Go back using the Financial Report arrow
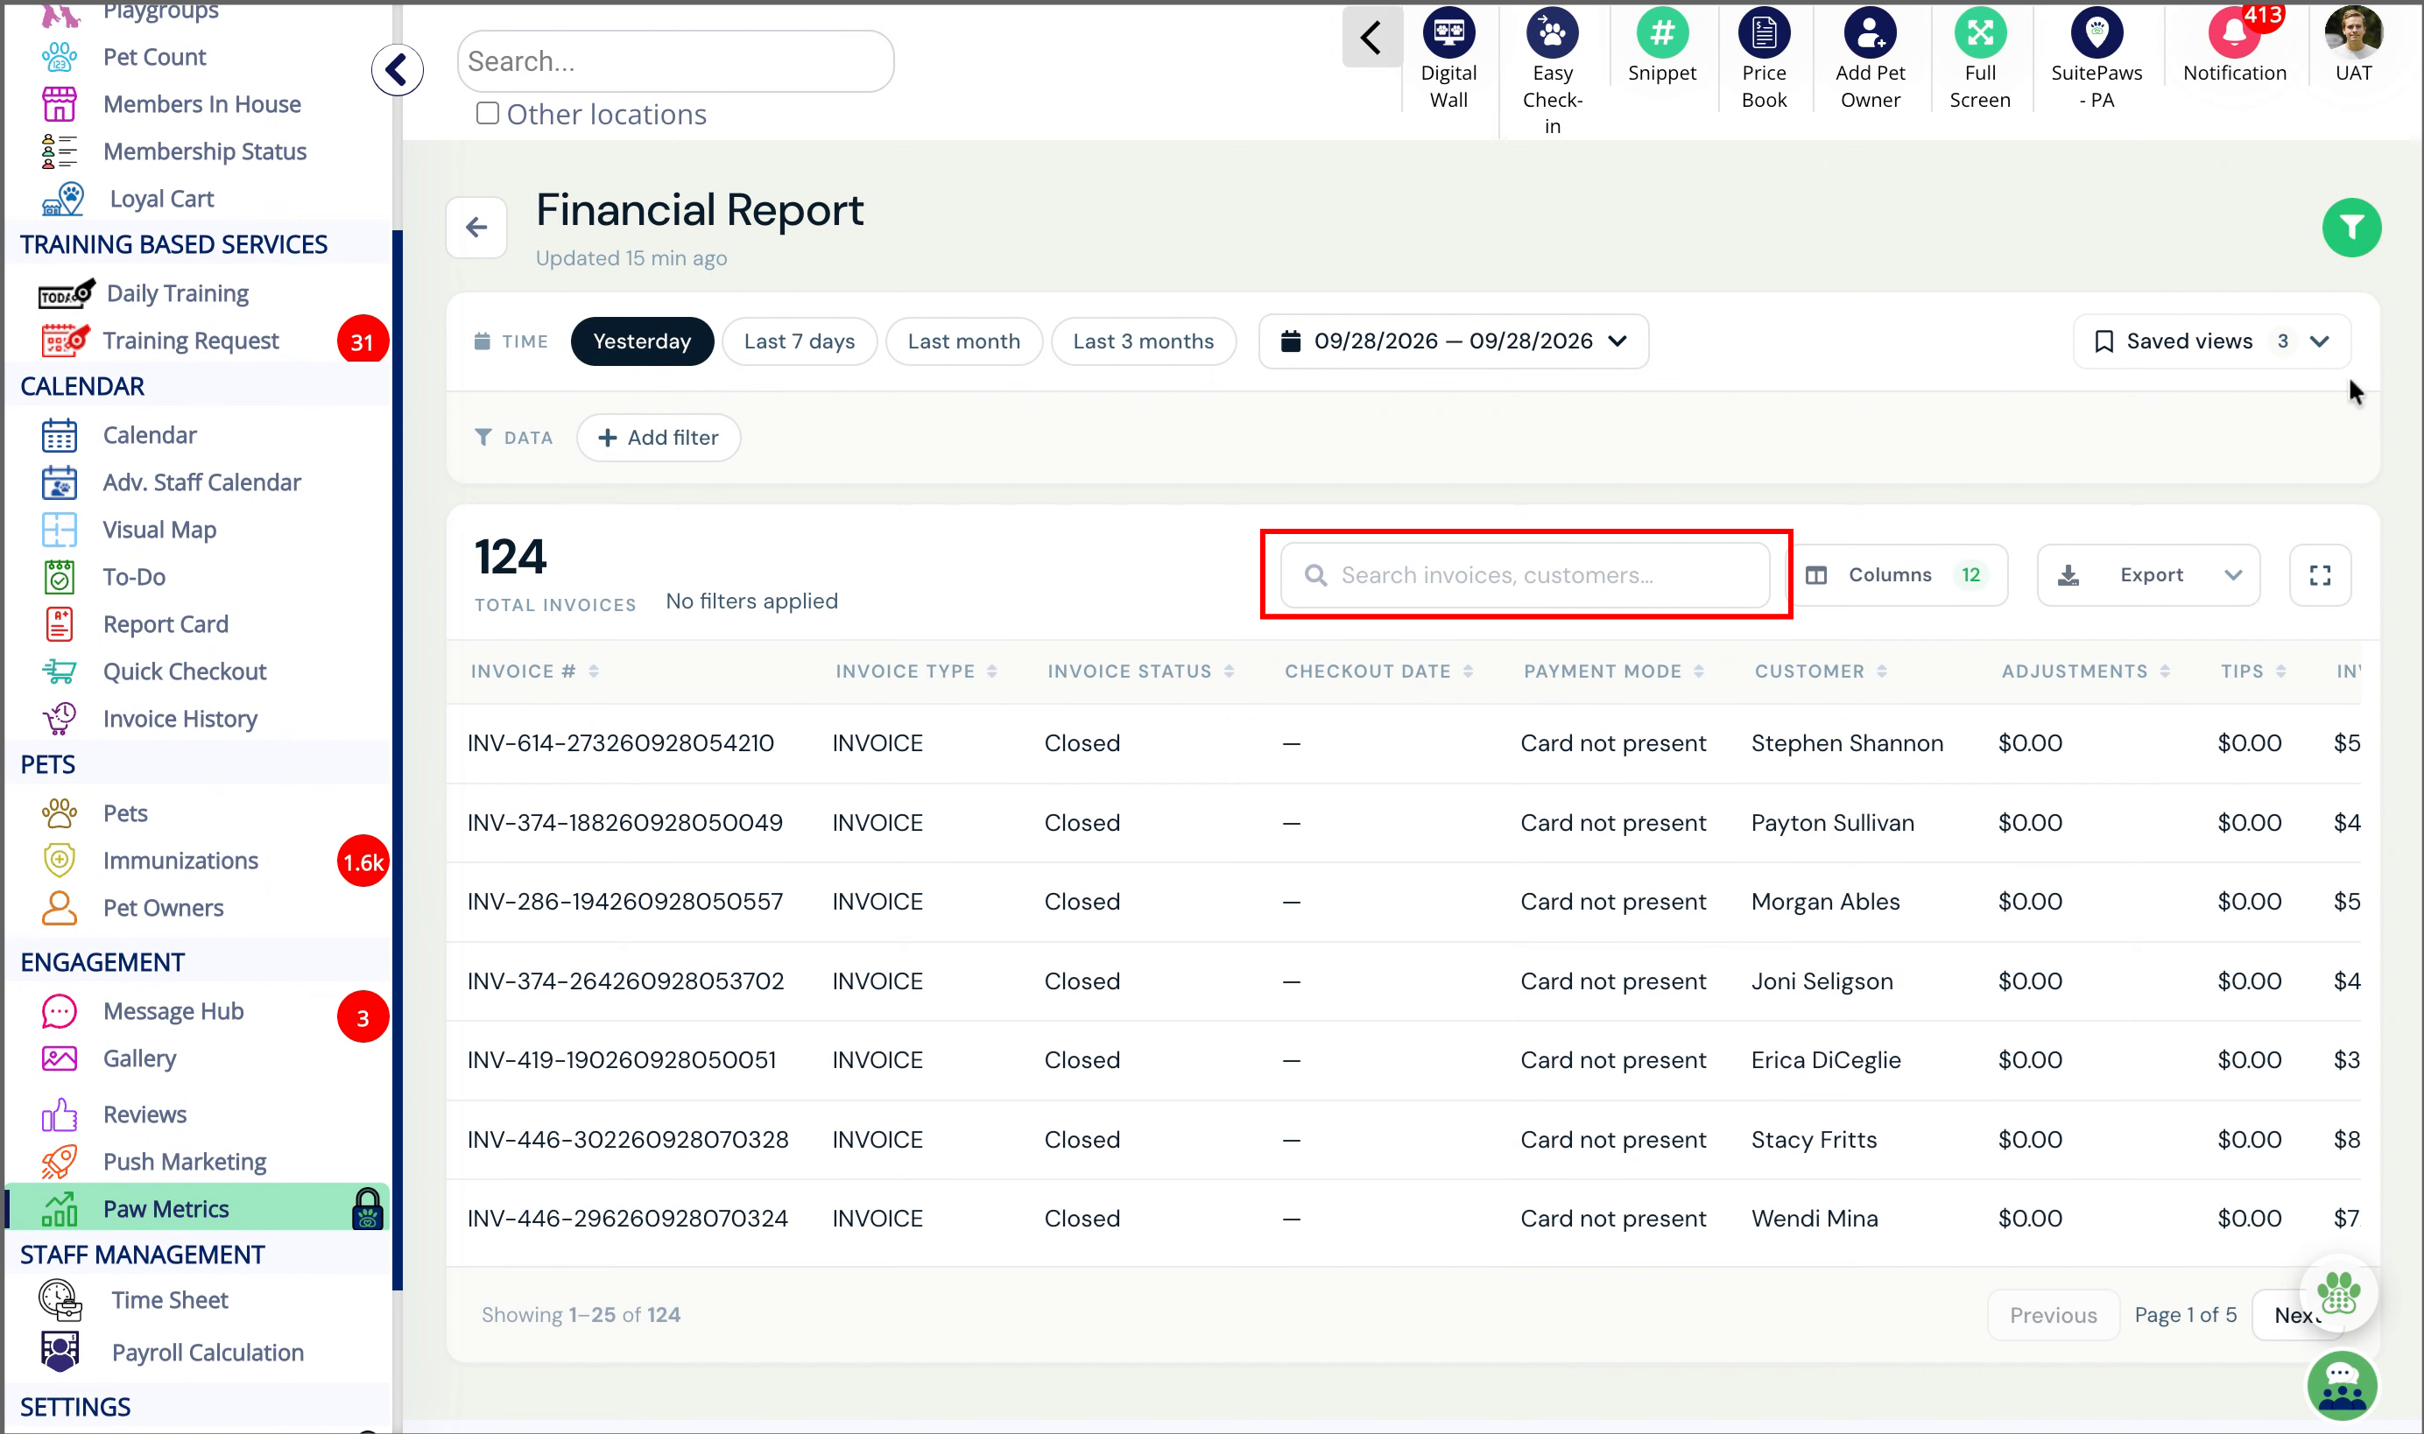Screen dimensions: 2424x1434 pyautogui.click(x=476, y=228)
